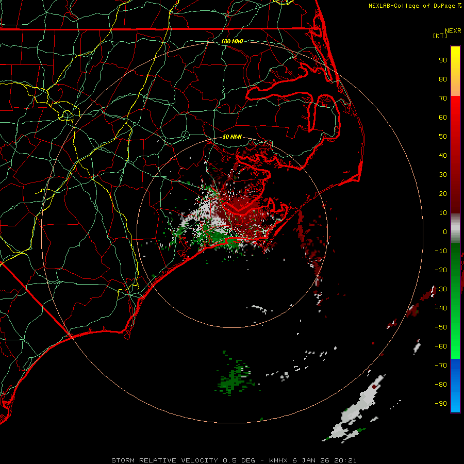Click the NEXR label above the color scale
The width and height of the screenshot is (464, 464).
click(x=453, y=30)
